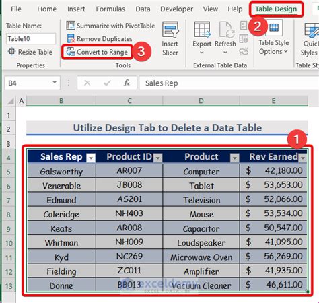Open the Developer tab
This screenshot has height=303, width=319.
176,9
